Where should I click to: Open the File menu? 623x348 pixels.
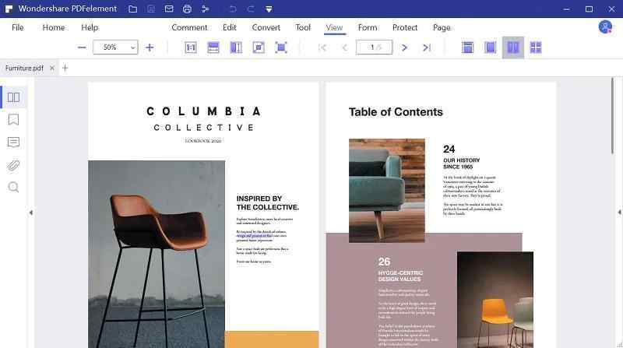pos(17,27)
